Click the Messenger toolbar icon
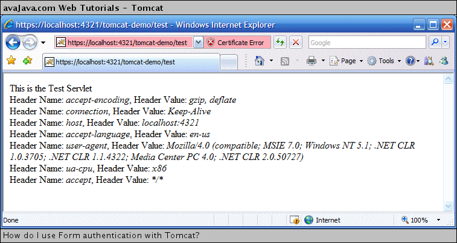457x243 pixels. tap(444, 61)
